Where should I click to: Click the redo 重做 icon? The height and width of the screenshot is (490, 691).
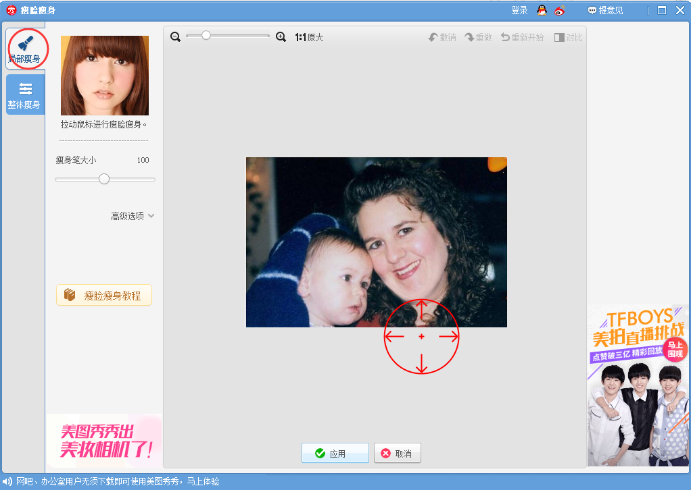(x=479, y=37)
